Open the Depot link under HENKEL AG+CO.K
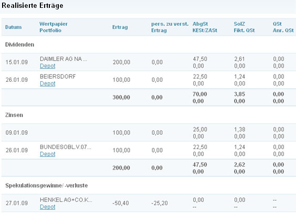Image resolution: width=296 pixels, height=214 pixels. [48, 207]
